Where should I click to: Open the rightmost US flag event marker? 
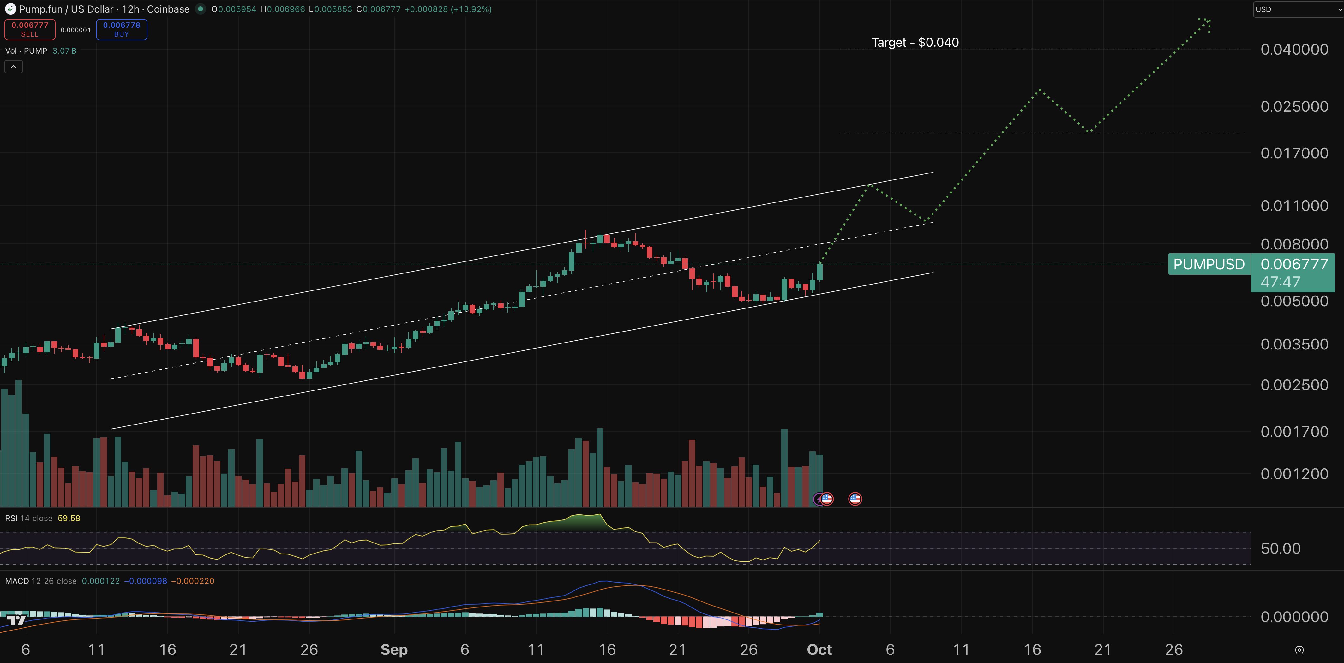pos(855,499)
